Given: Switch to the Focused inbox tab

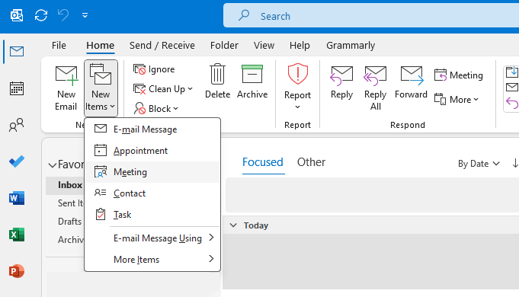Looking at the screenshot, I should point(263,162).
